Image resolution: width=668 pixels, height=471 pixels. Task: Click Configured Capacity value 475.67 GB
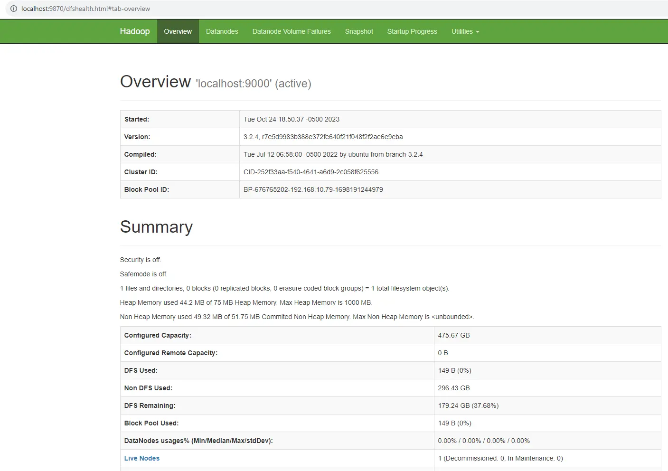coord(454,335)
